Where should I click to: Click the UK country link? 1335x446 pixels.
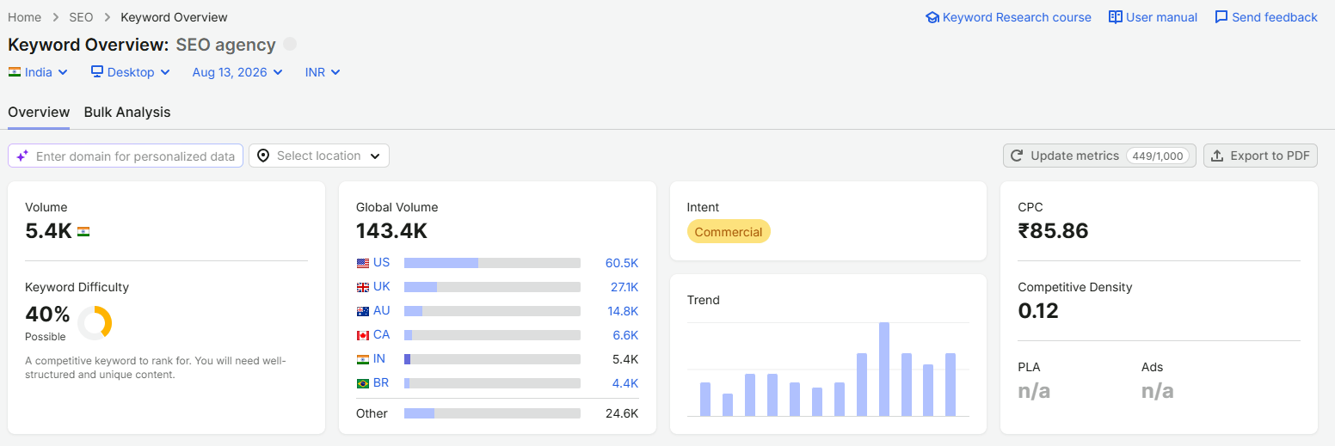tap(381, 287)
